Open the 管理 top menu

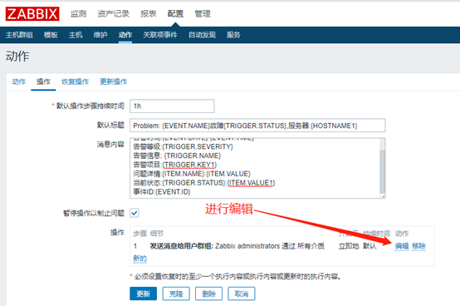click(x=203, y=13)
